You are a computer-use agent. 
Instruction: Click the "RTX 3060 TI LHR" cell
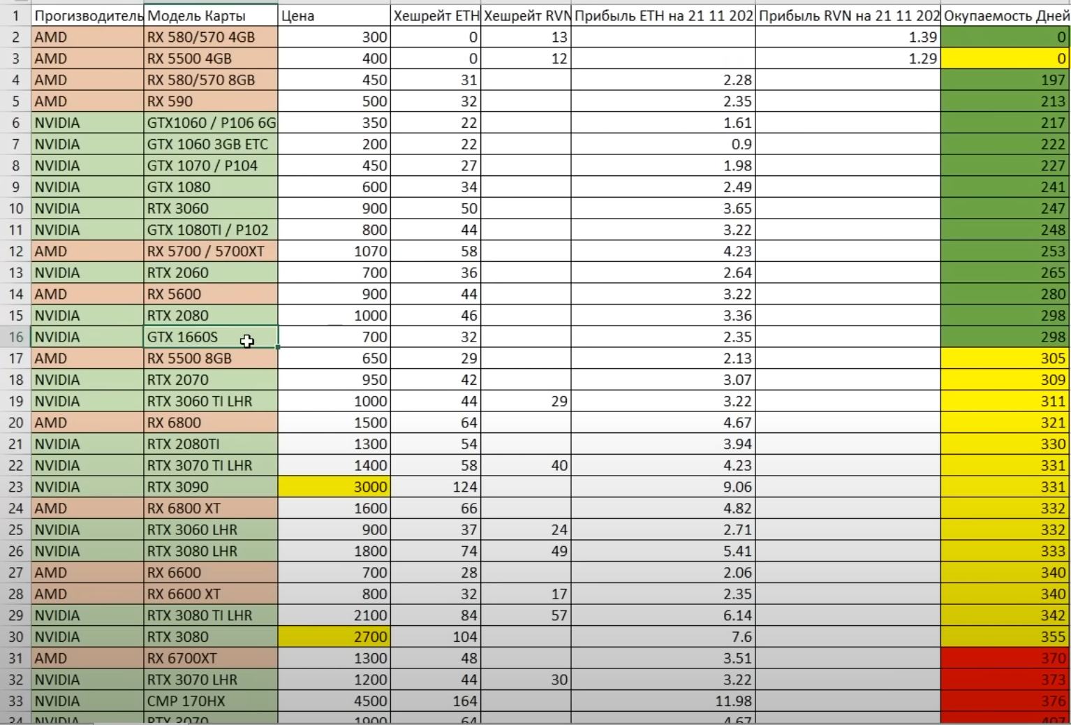pos(211,401)
